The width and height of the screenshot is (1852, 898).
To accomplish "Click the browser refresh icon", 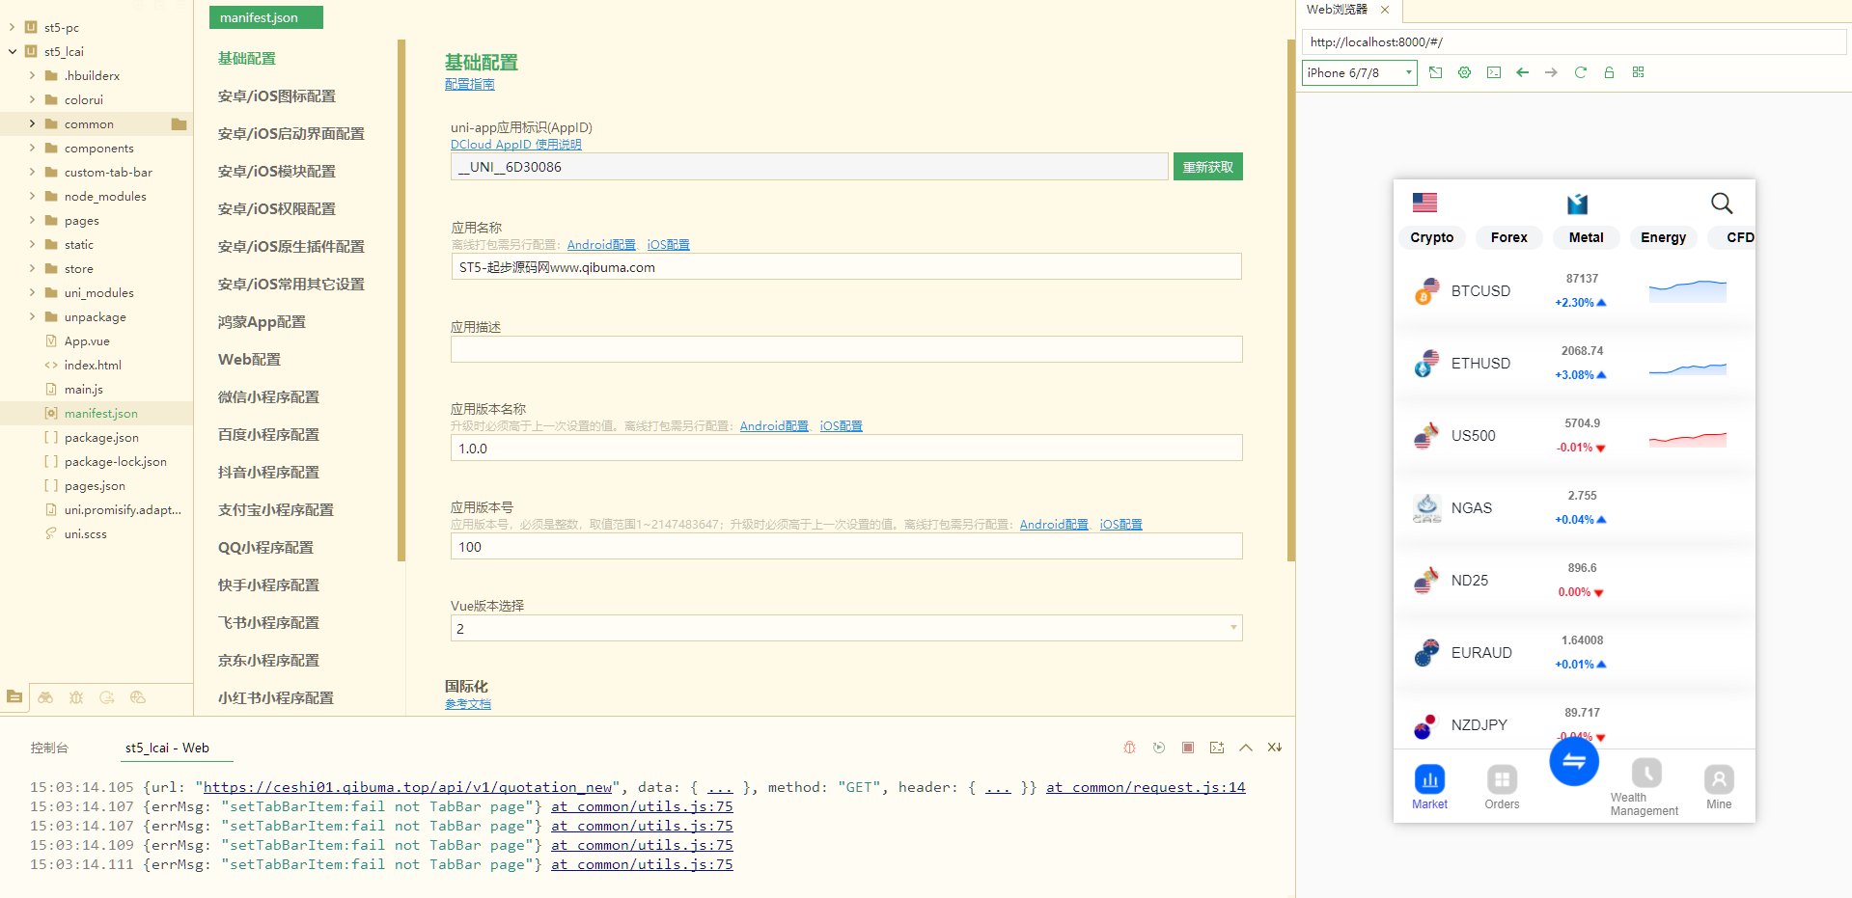I will tap(1580, 72).
